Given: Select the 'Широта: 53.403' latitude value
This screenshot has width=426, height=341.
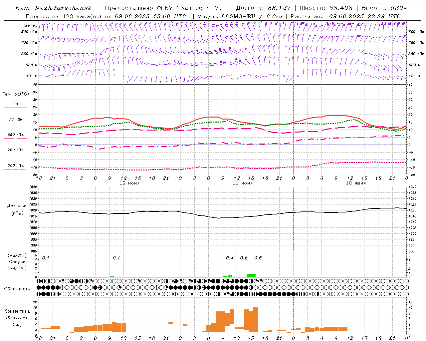Looking at the screenshot, I should click(x=326, y=8).
